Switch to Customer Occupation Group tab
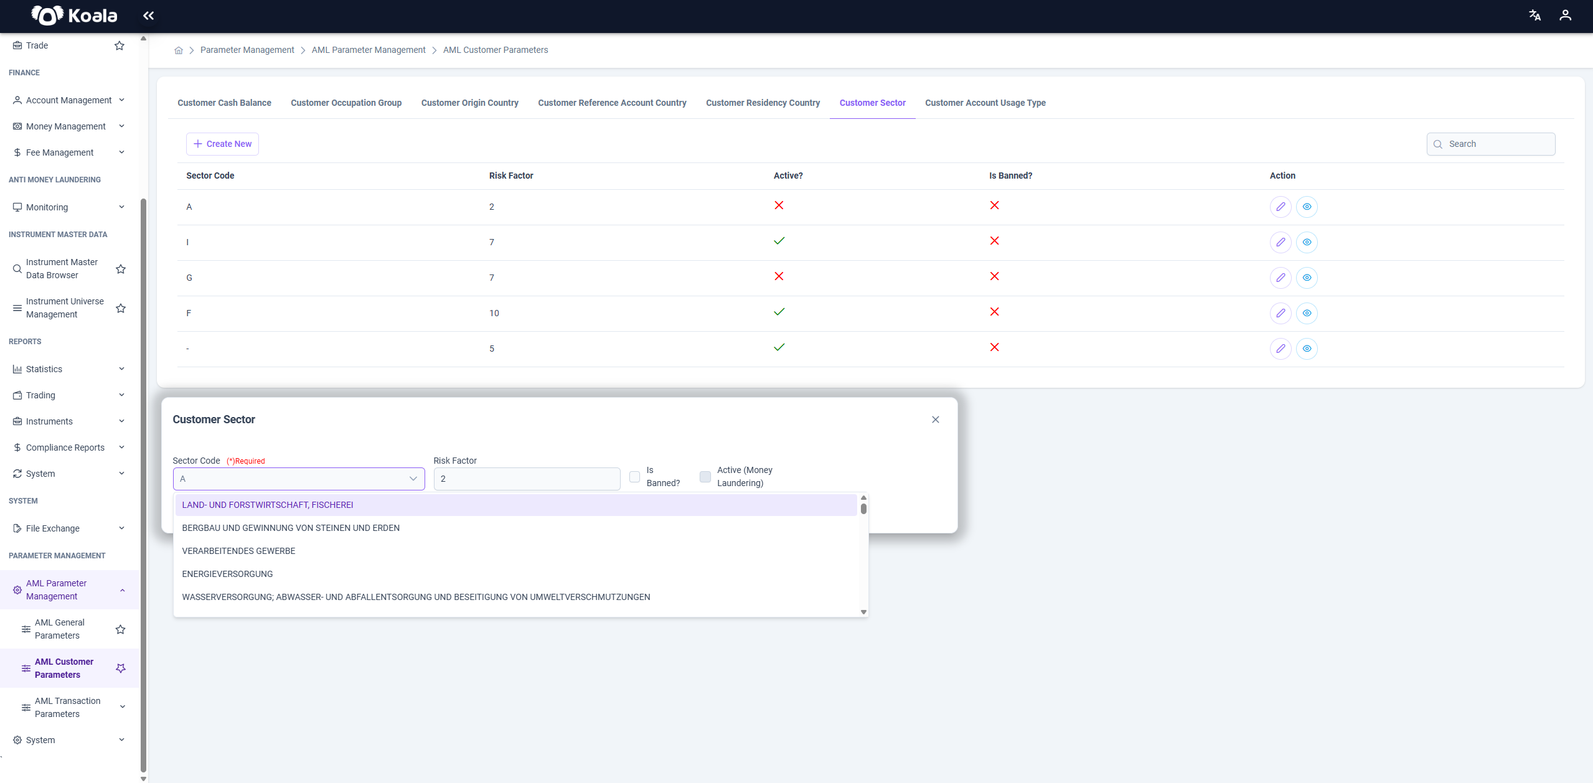 346,103
